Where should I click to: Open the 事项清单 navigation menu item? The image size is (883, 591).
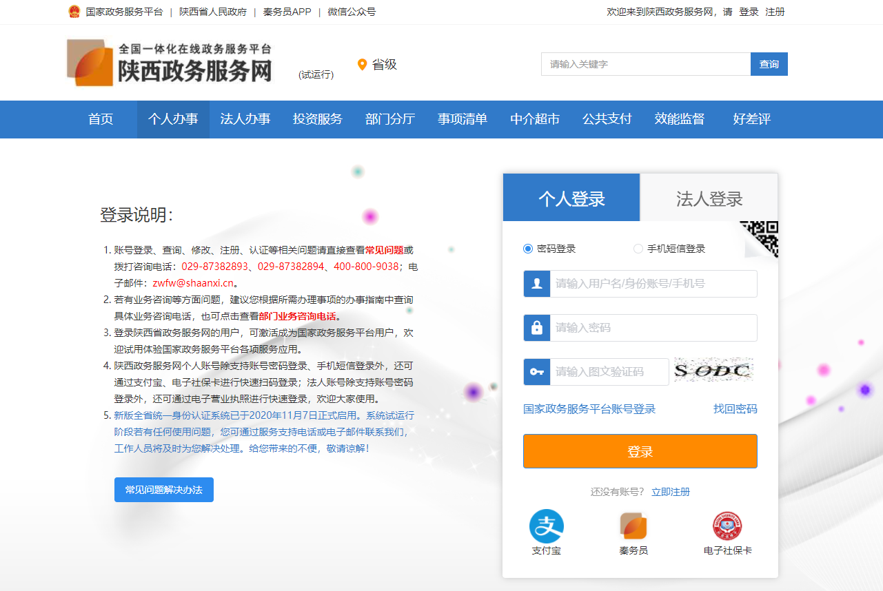coord(463,119)
